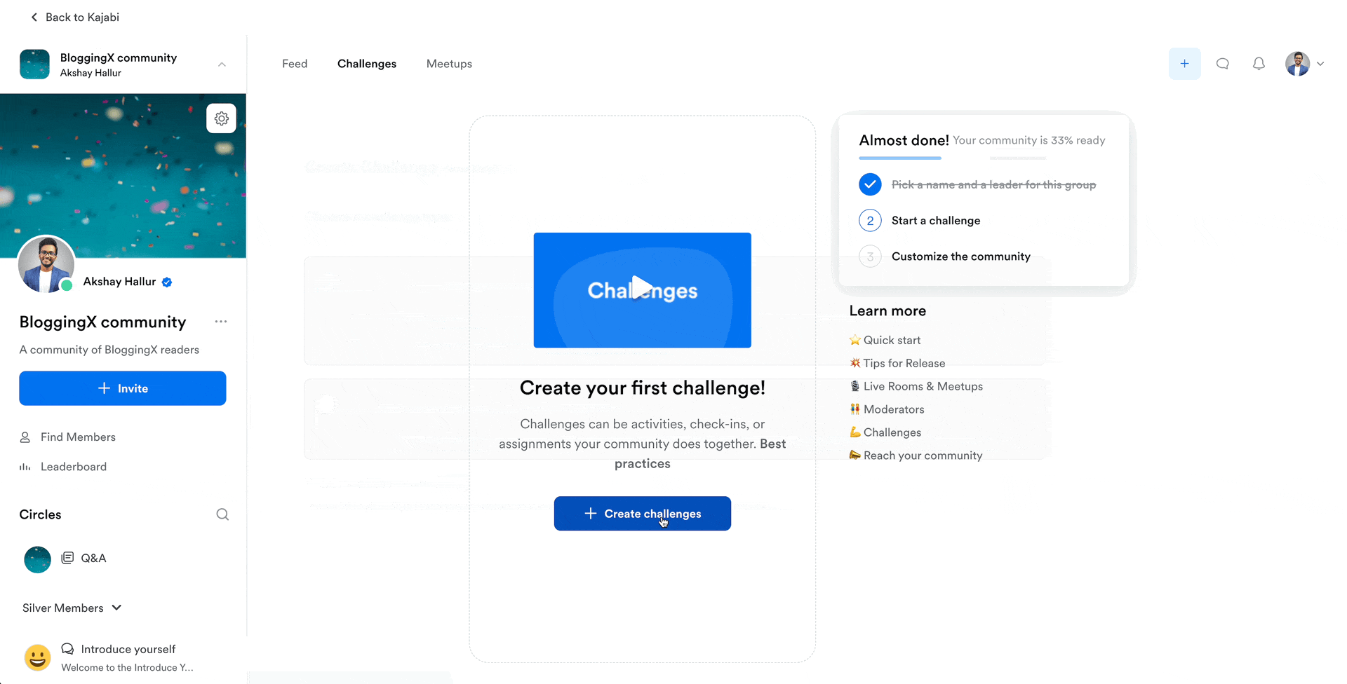Open community settings gear icon
This screenshot has width=1347, height=684.
[x=221, y=118]
